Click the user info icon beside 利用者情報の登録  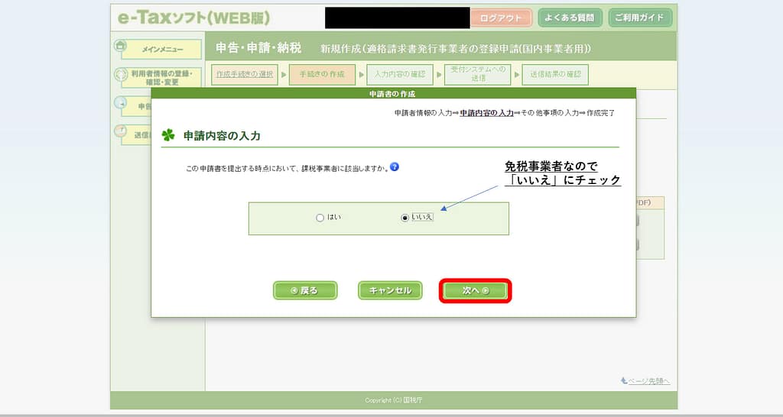click(120, 75)
